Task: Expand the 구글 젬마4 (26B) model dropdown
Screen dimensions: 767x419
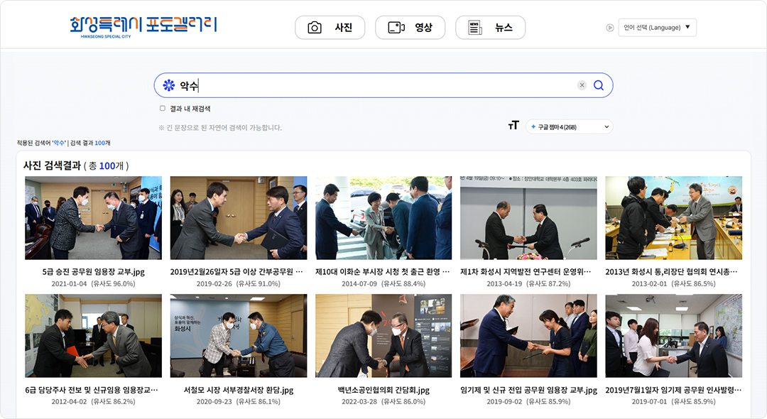Action: [569, 126]
